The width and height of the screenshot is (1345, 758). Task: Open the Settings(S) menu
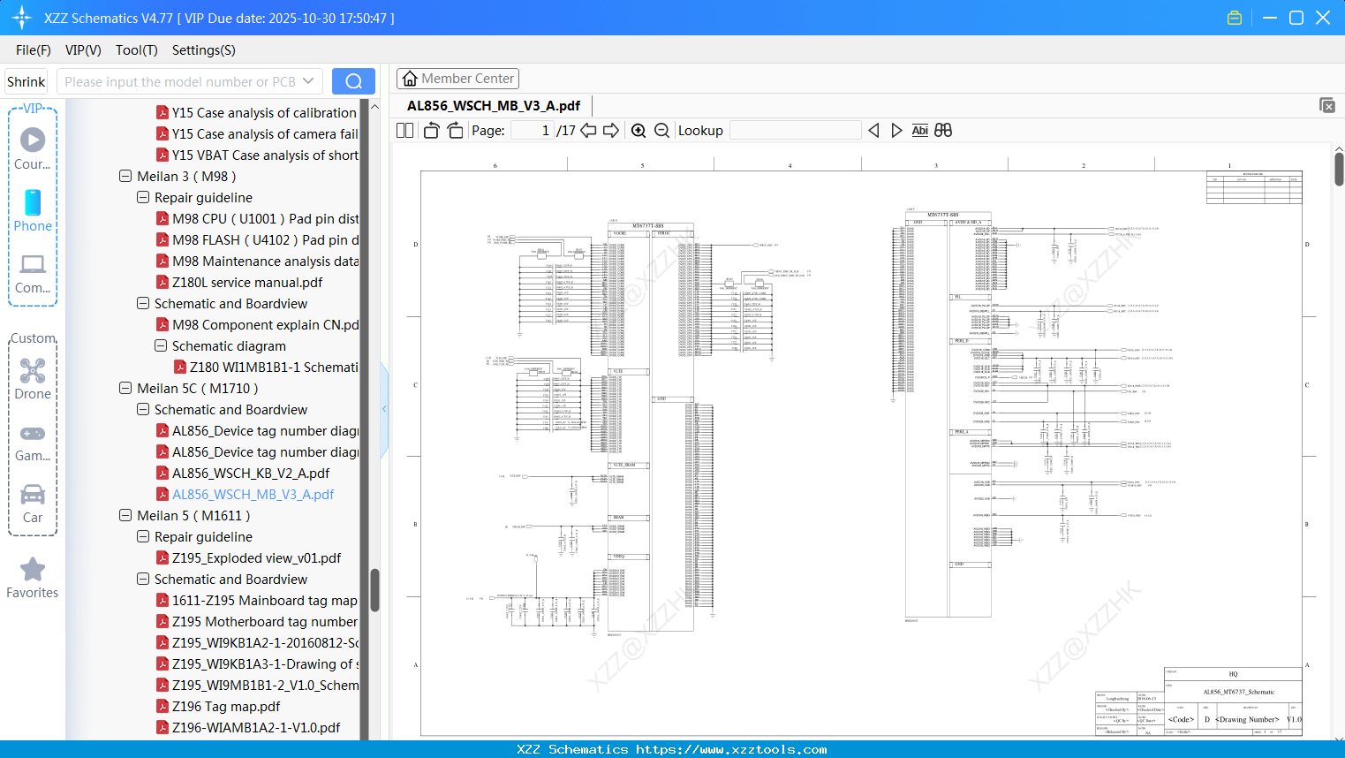click(x=202, y=50)
